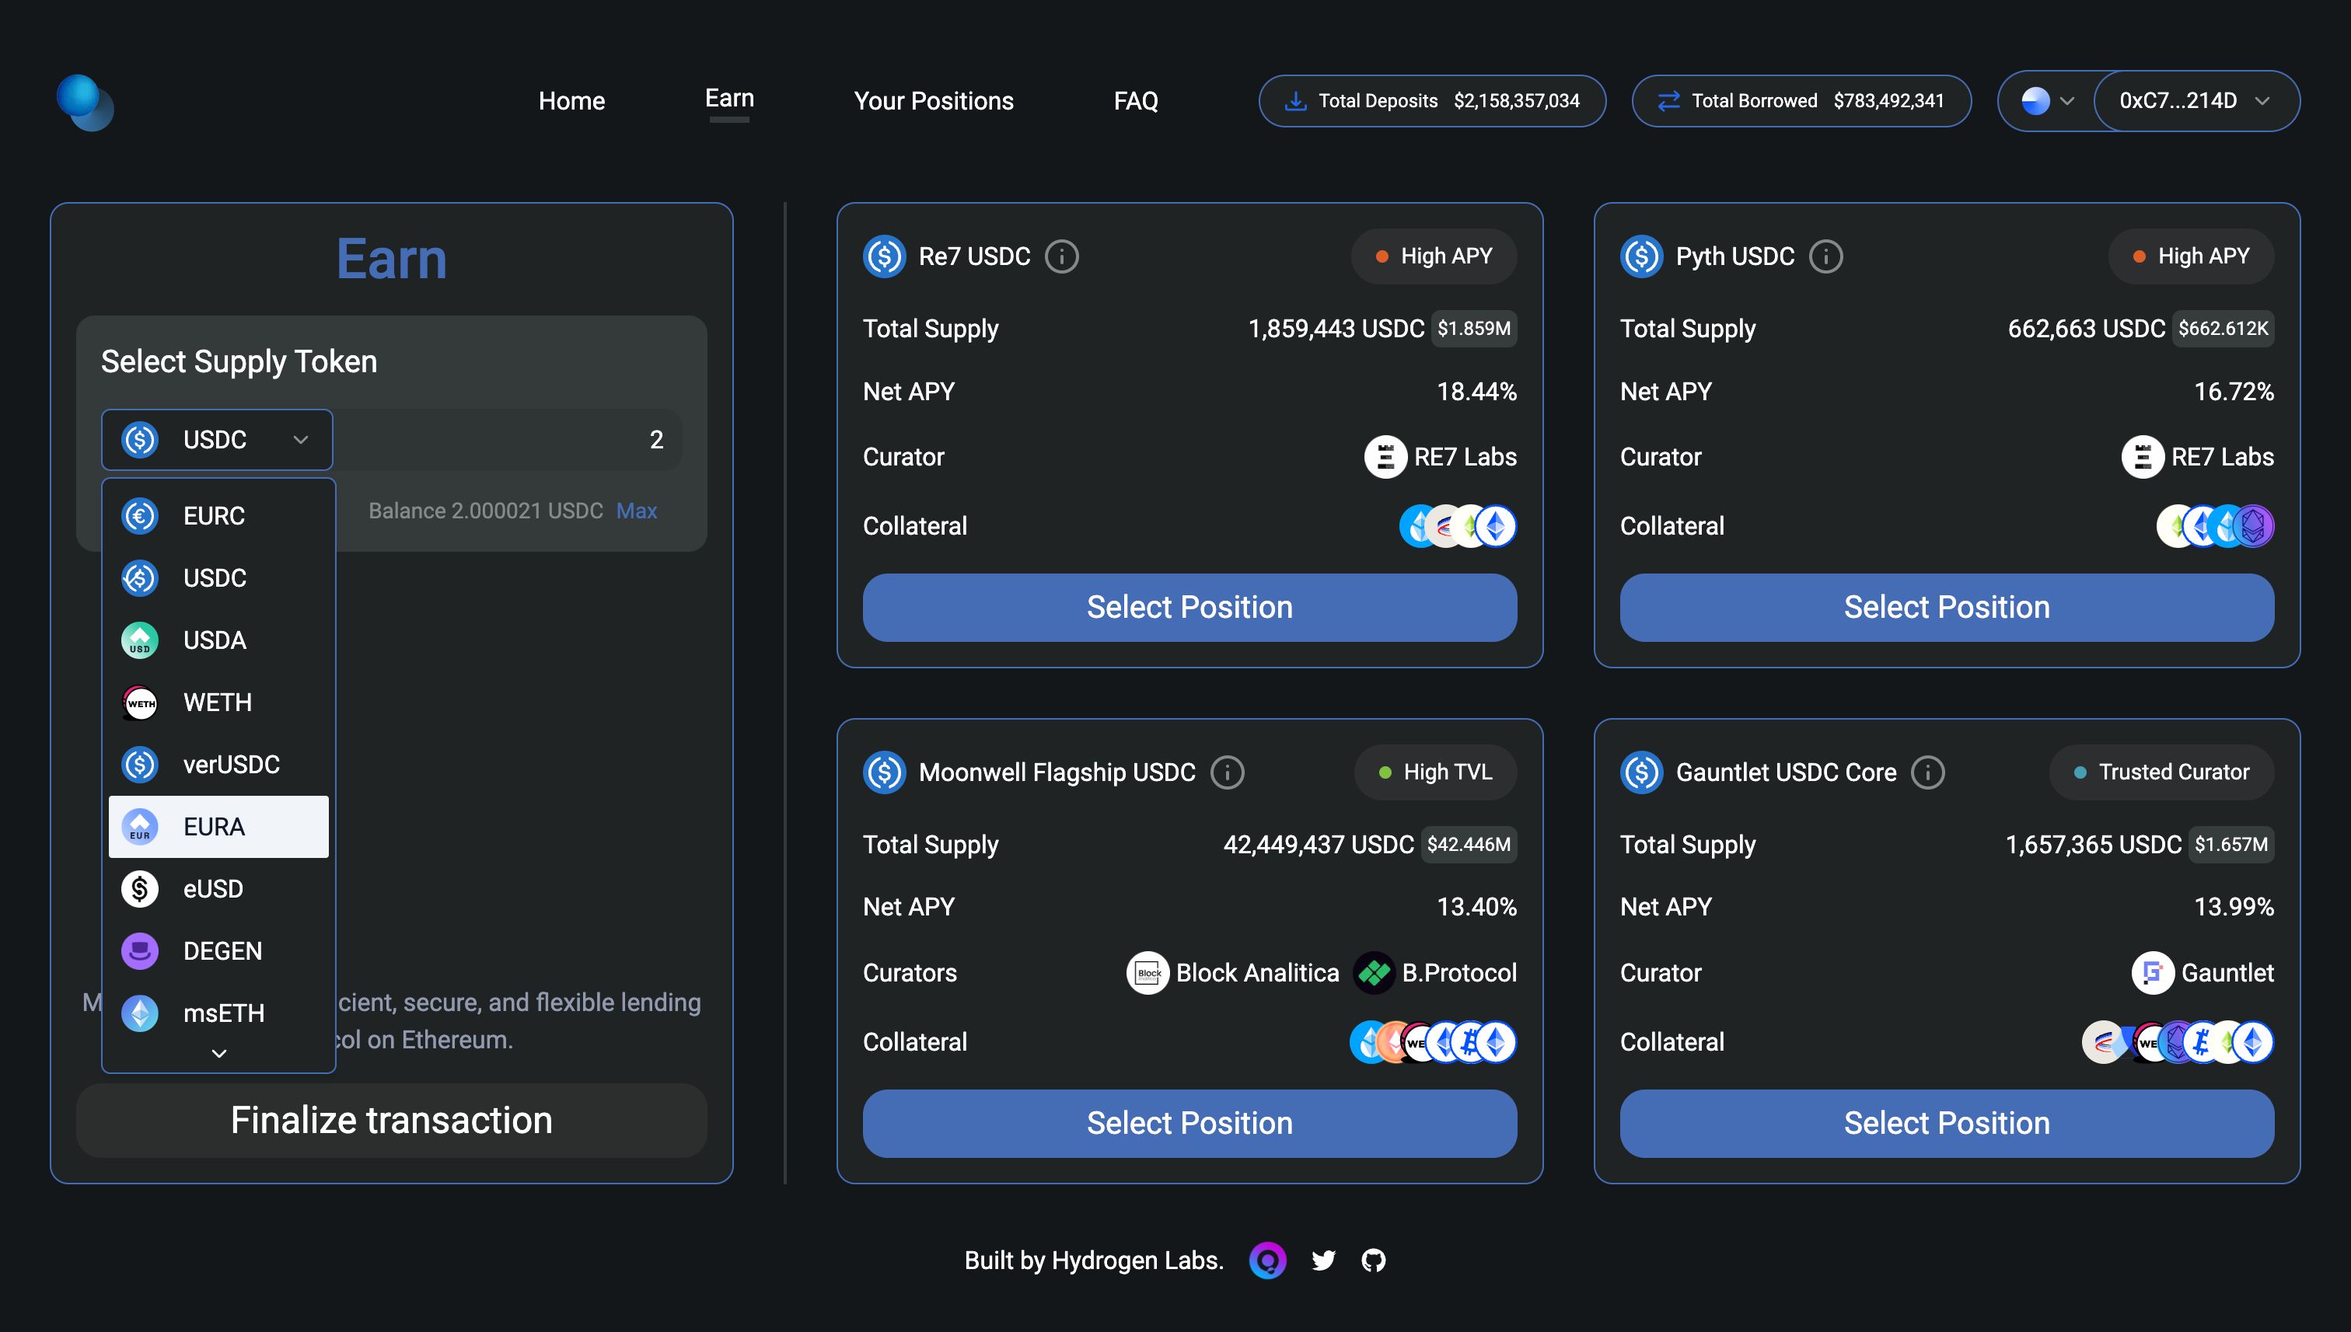Open info icon beside Moonwell Flagship USDC
This screenshot has width=2351, height=1332.
(1228, 772)
